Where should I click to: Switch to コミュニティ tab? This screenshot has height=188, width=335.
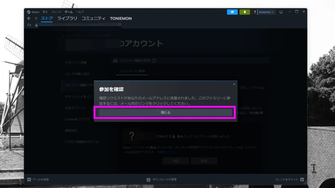(x=93, y=19)
